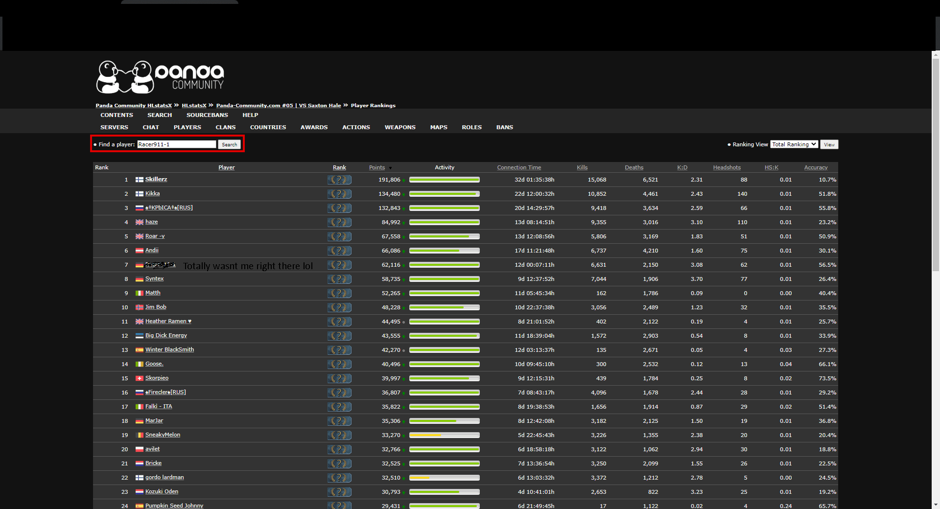Click the activity bar for Roar -y

444,236
